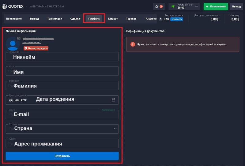Viewport: 245px width, 166px height.
Task: Click the paper plane account icon
Action: coord(173,6)
